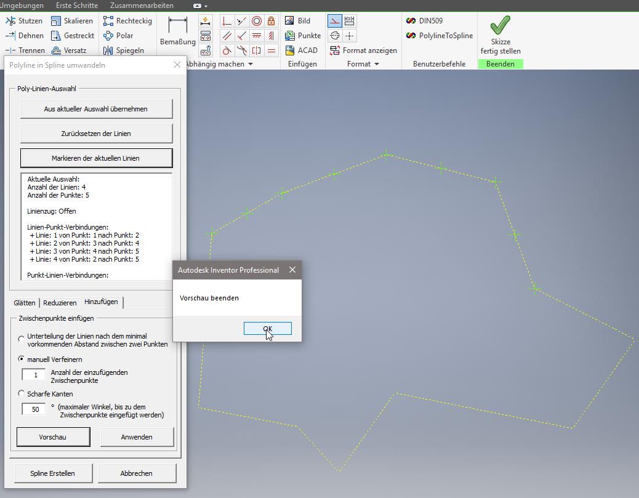Confirm the Vorschau beenden dialog with OK
Viewport: 639px width, 498px height.
pyautogui.click(x=267, y=328)
